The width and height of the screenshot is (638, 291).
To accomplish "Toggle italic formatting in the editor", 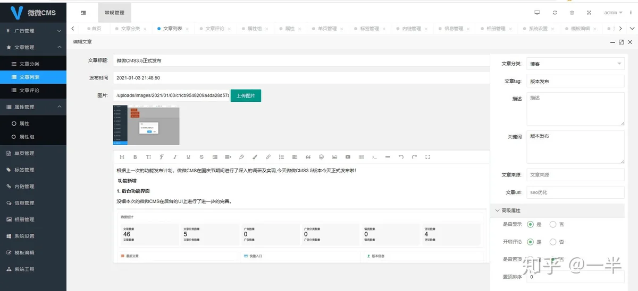I will [x=175, y=157].
